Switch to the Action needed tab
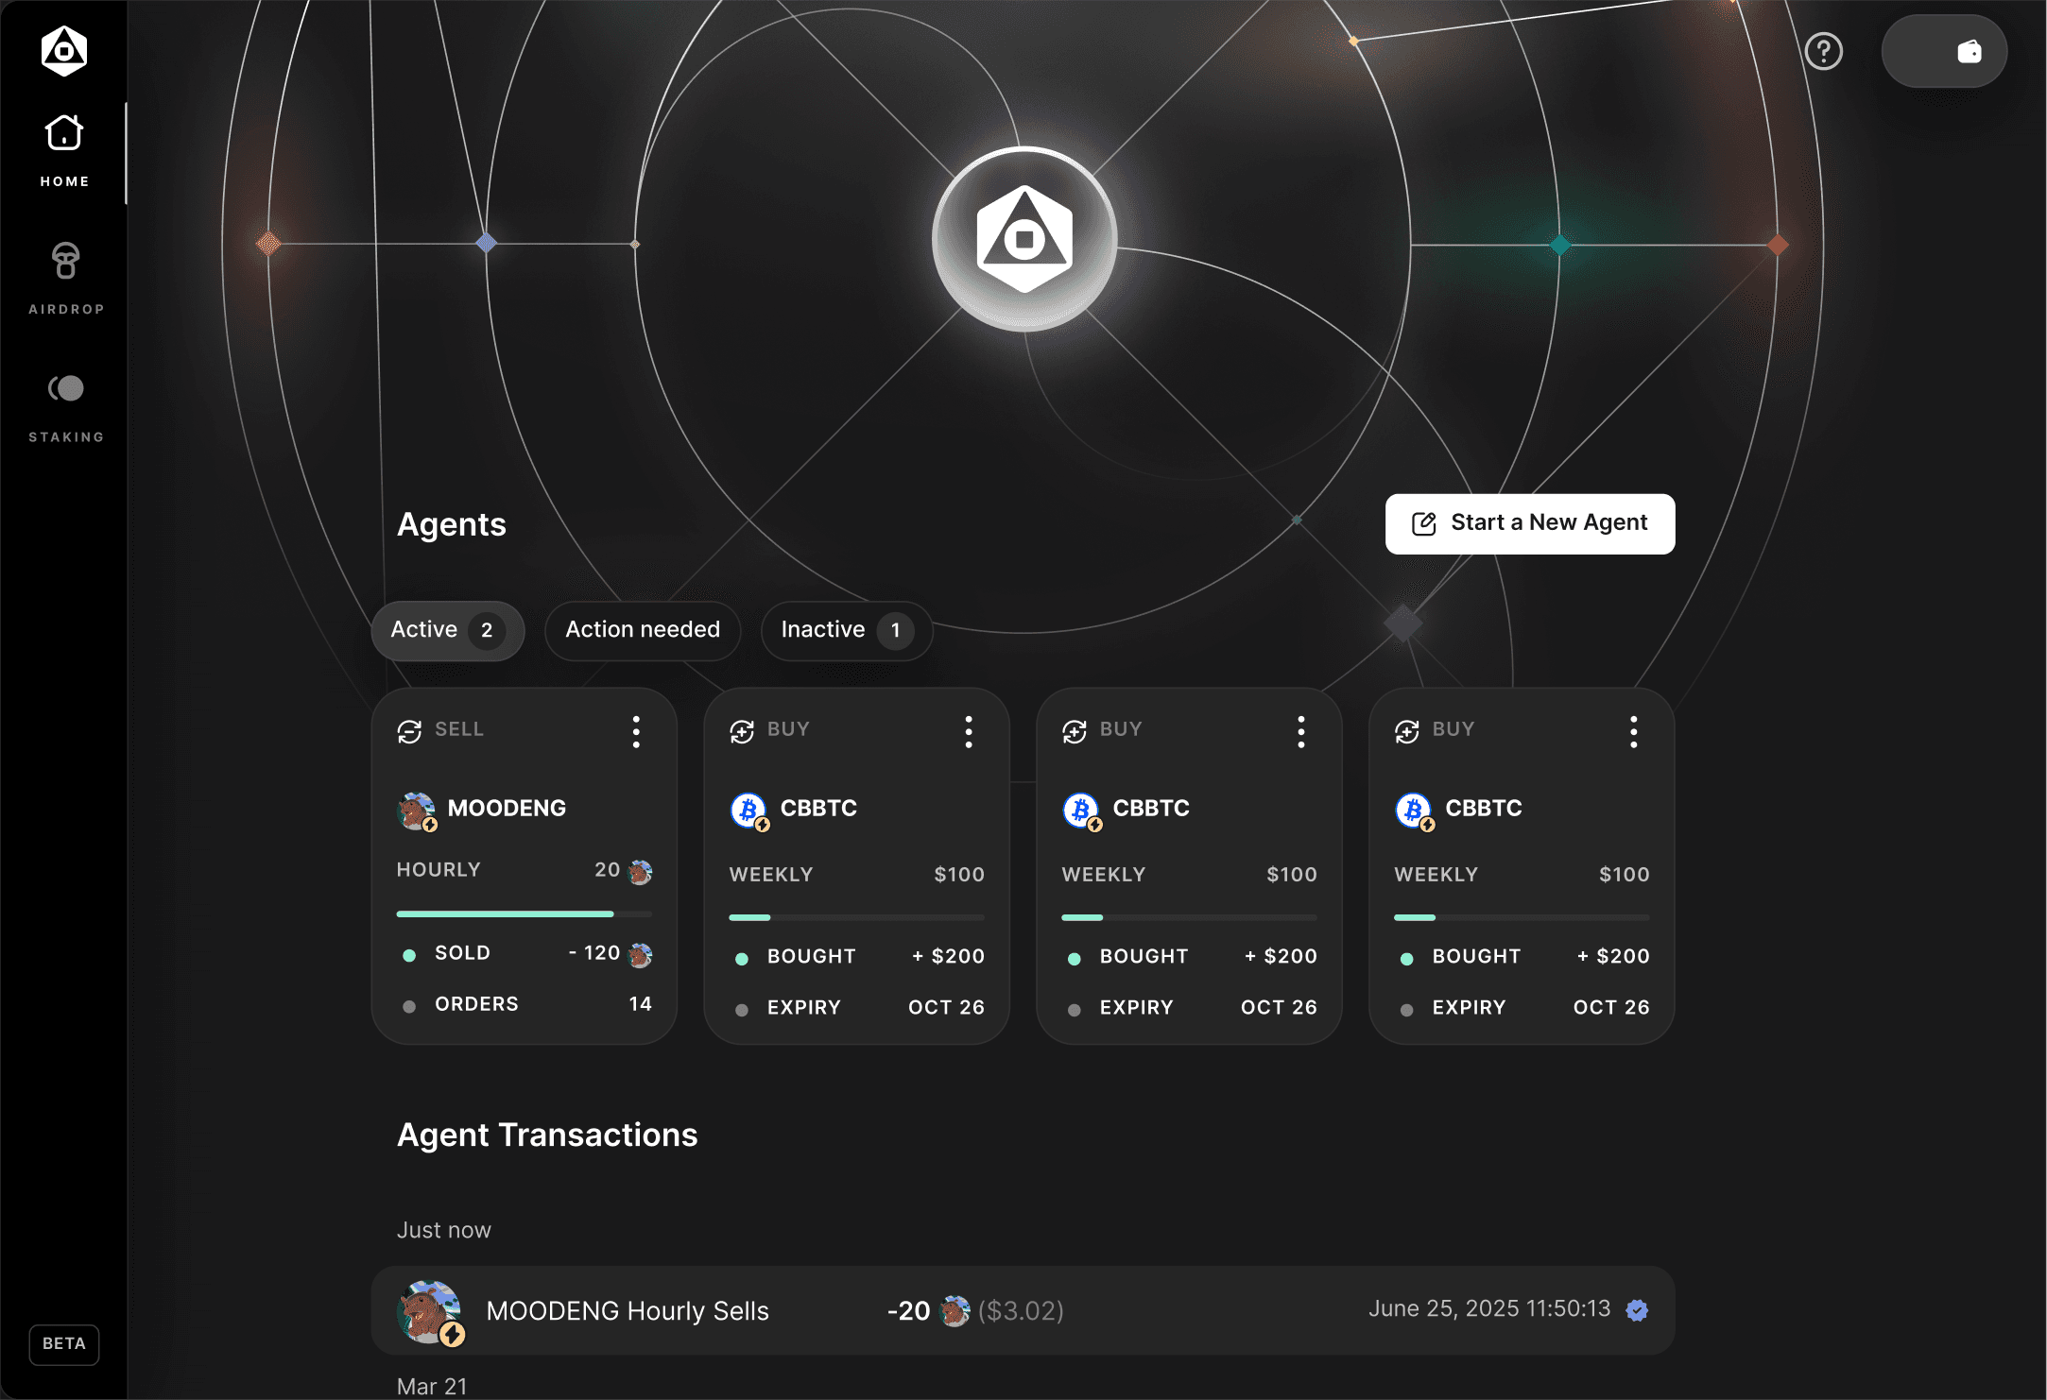The image size is (2047, 1400). tap(643, 630)
